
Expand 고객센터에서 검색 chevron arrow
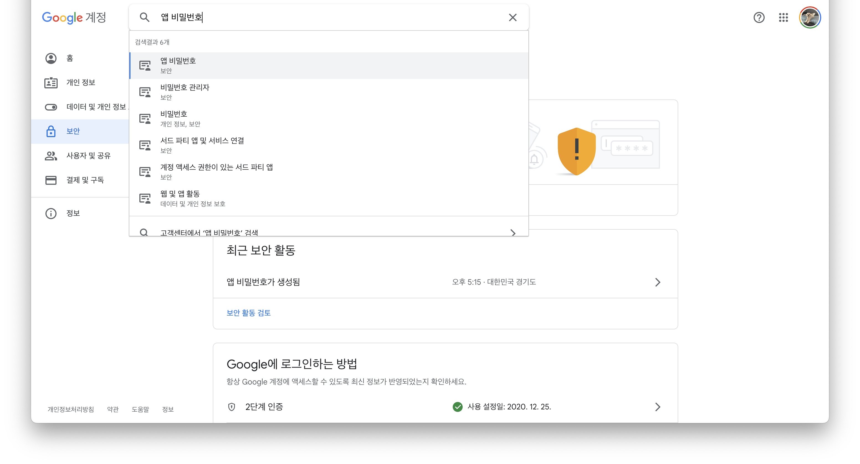[513, 232]
